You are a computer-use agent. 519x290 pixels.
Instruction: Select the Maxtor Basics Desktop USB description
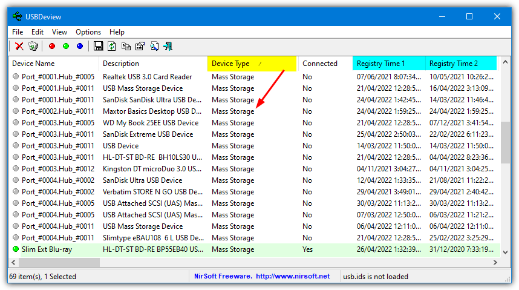pyautogui.click(x=152, y=111)
